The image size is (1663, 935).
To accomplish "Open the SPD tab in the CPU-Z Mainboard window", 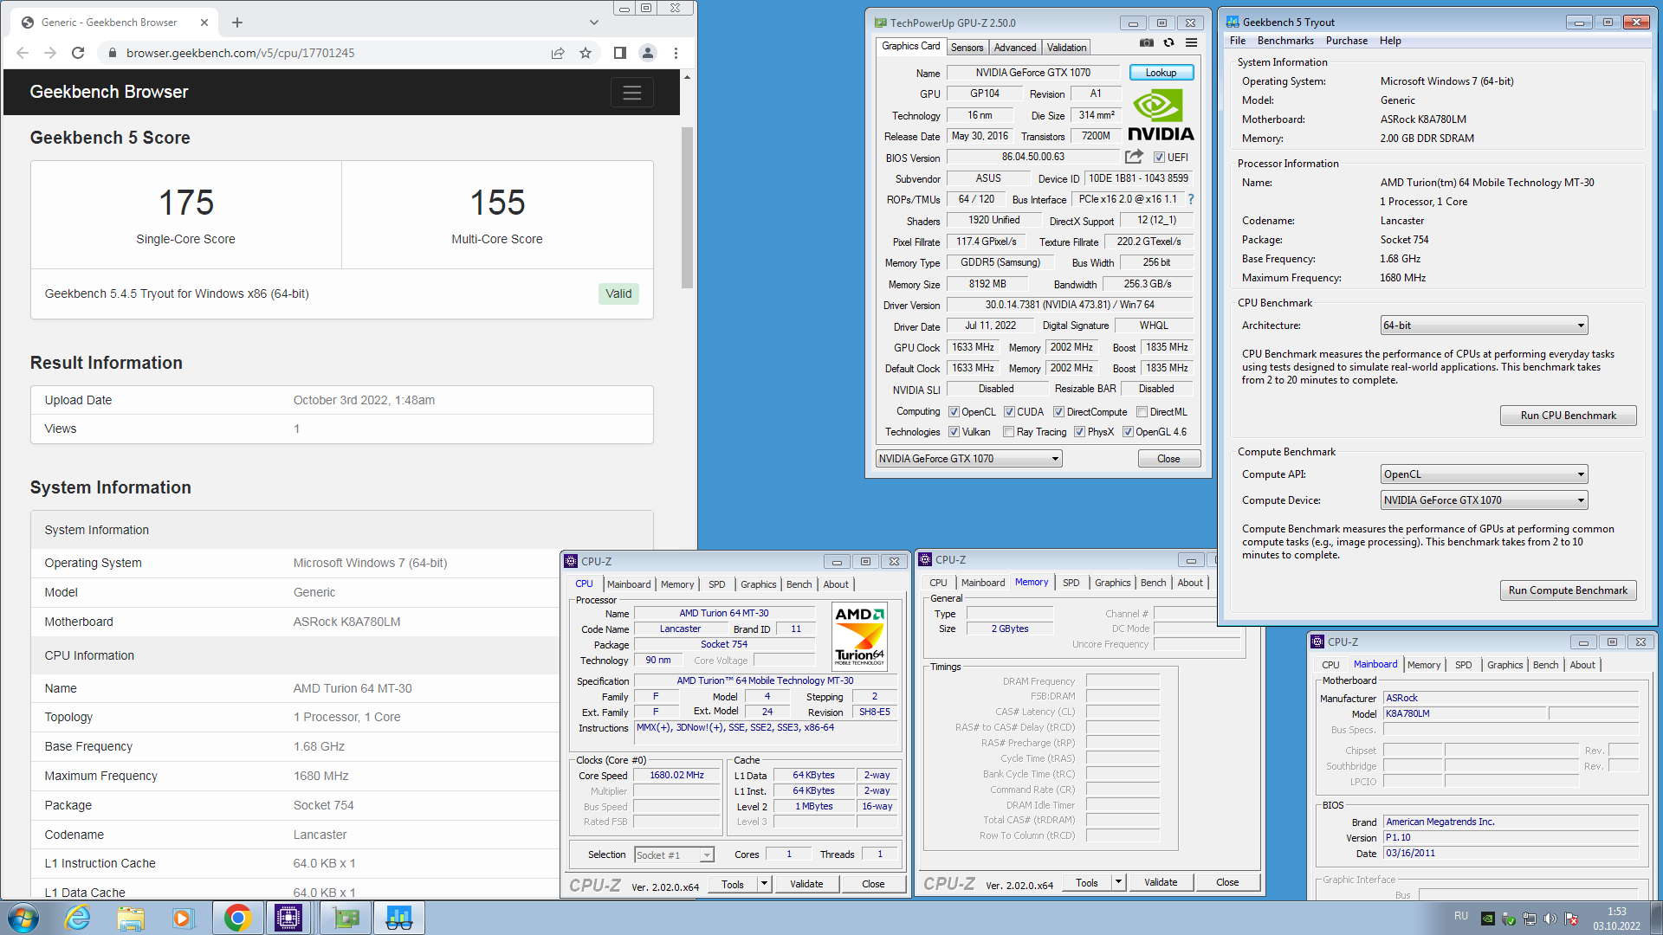I will (x=1463, y=665).
